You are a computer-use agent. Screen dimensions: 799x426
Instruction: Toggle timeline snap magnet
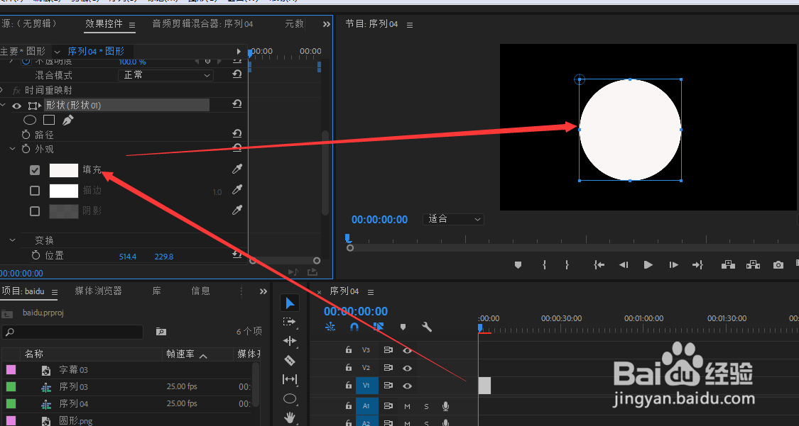(354, 327)
